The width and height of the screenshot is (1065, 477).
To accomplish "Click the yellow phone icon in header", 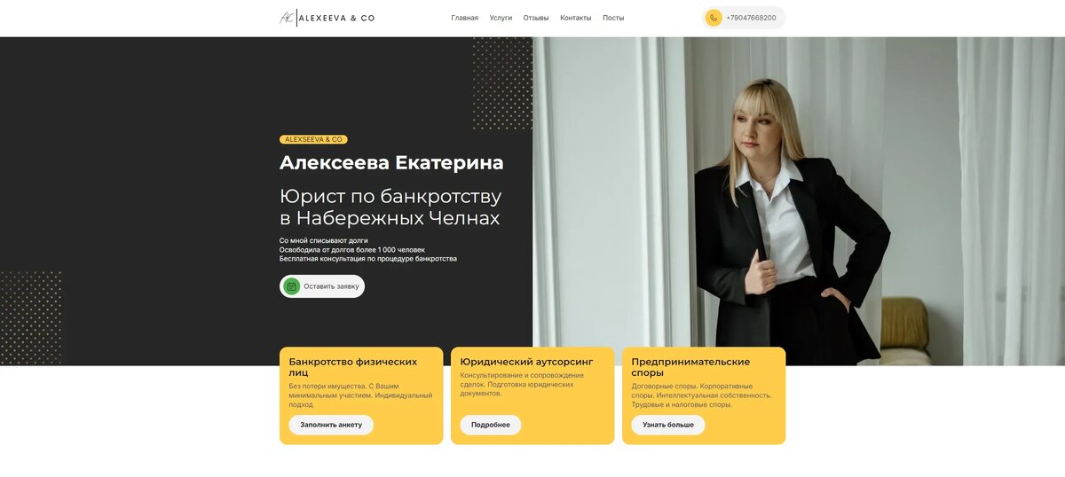I will click(714, 18).
